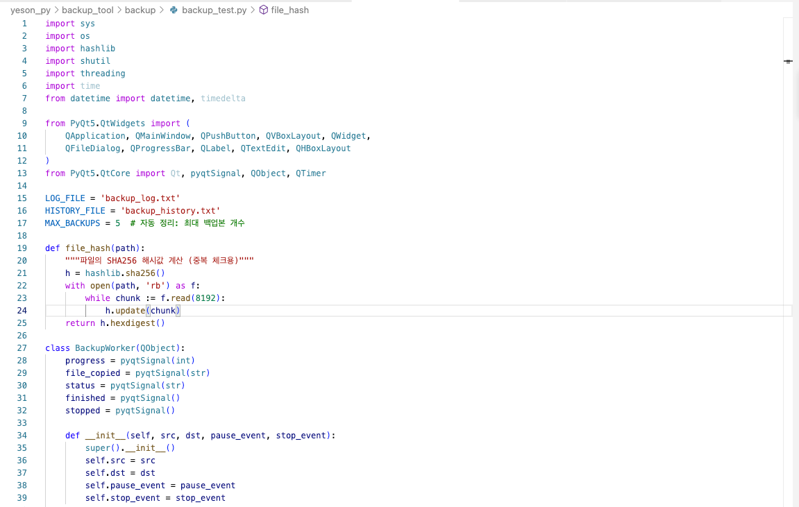Click 'QFileDialog' on line 11

pos(92,148)
